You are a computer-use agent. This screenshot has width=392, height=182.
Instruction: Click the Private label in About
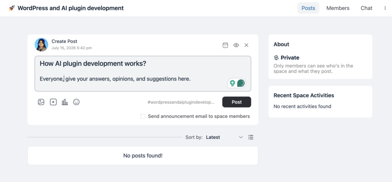(x=290, y=58)
